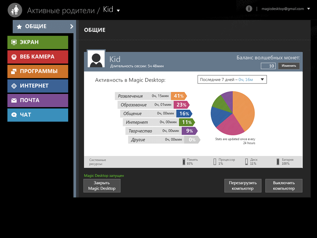This screenshot has width=317, height=238.
Task: Click the pink 23% badge
Action: [181, 105]
